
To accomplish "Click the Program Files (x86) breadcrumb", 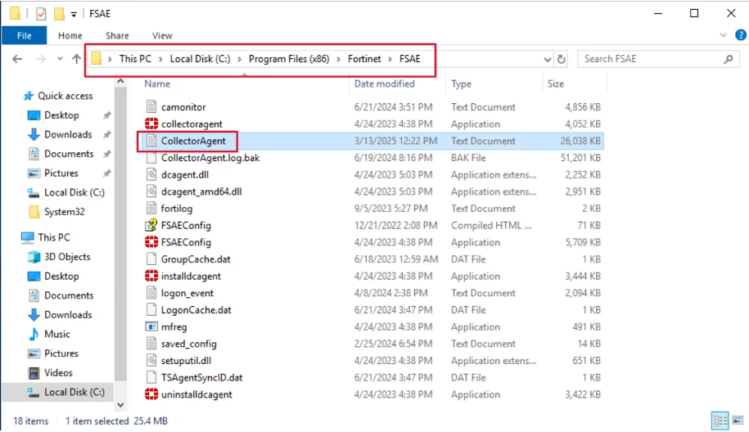I will point(288,59).
